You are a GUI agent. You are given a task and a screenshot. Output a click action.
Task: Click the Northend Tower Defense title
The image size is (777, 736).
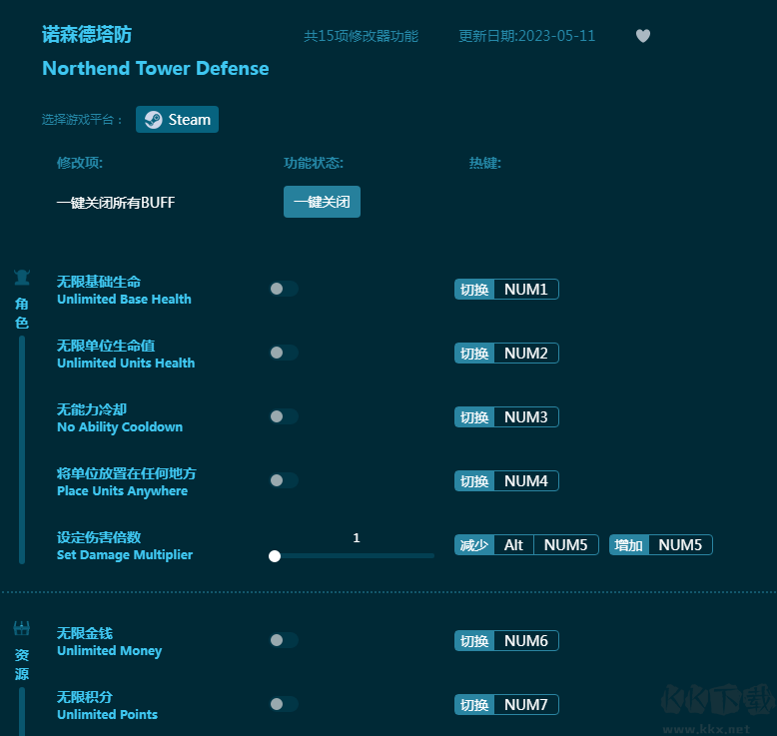click(155, 69)
